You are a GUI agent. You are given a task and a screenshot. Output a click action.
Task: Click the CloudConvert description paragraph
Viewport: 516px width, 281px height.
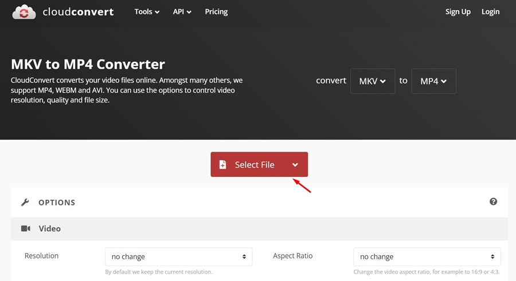pyautogui.click(x=127, y=90)
